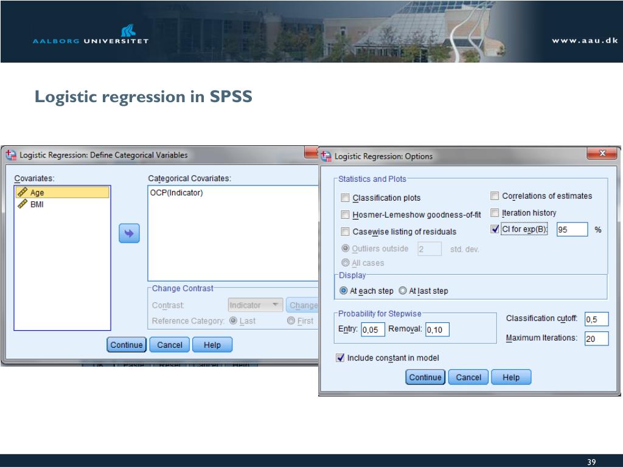Viewport: 623px width, 467px height.
Task: Click the Aalborg Universitet logo
Action: pos(91,35)
